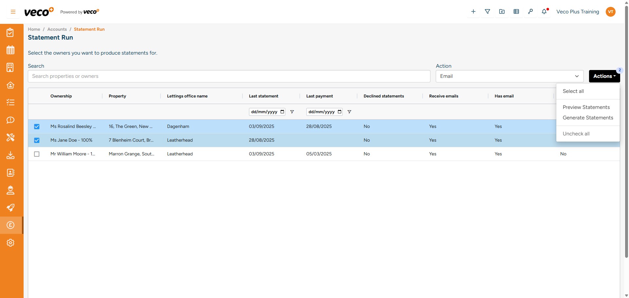Open the Action dropdown showing Email
The width and height of the screenshot is (629, 298).
tap(509, 76)
